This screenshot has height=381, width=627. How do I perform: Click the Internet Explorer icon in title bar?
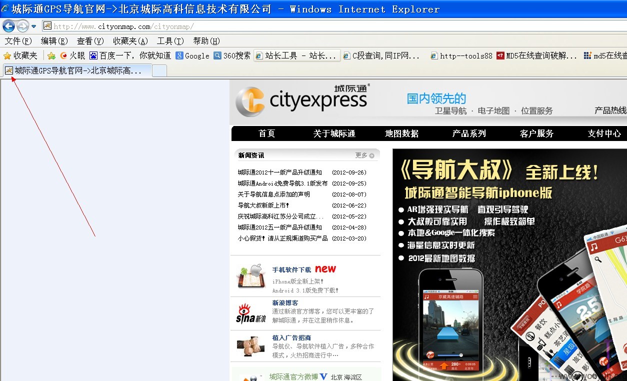point(5,8)
